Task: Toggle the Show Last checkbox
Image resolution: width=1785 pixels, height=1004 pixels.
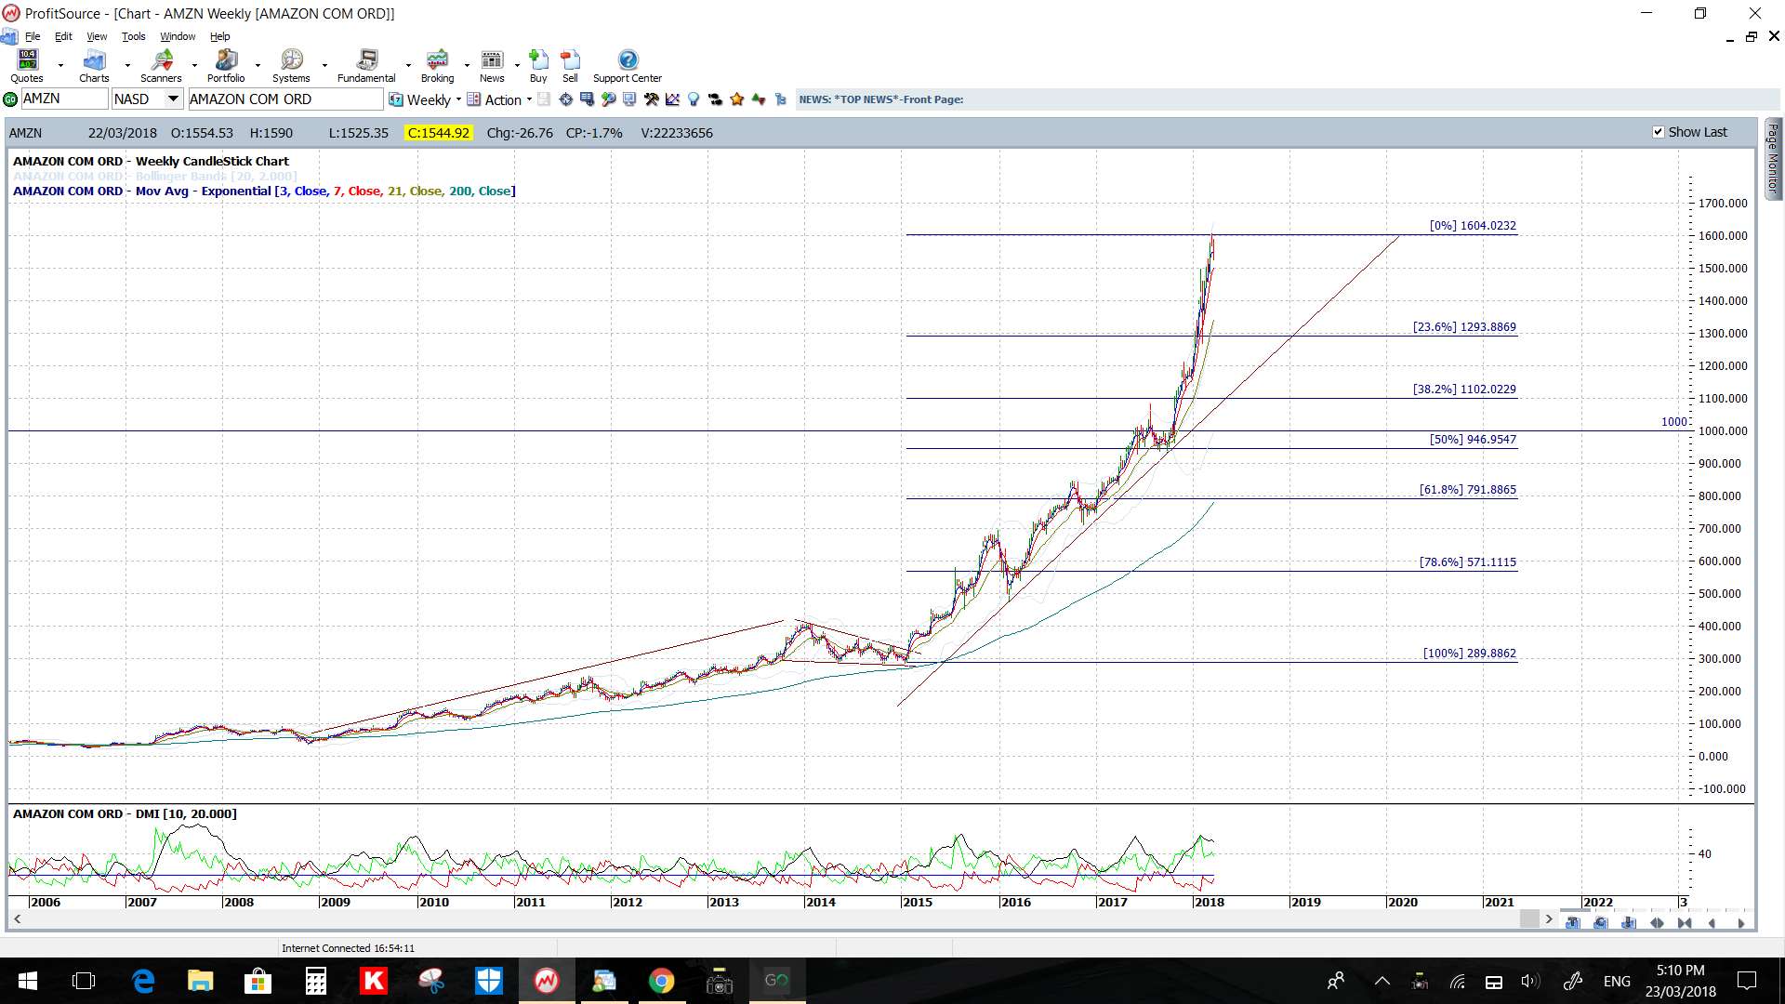Action: (1658, 132)
